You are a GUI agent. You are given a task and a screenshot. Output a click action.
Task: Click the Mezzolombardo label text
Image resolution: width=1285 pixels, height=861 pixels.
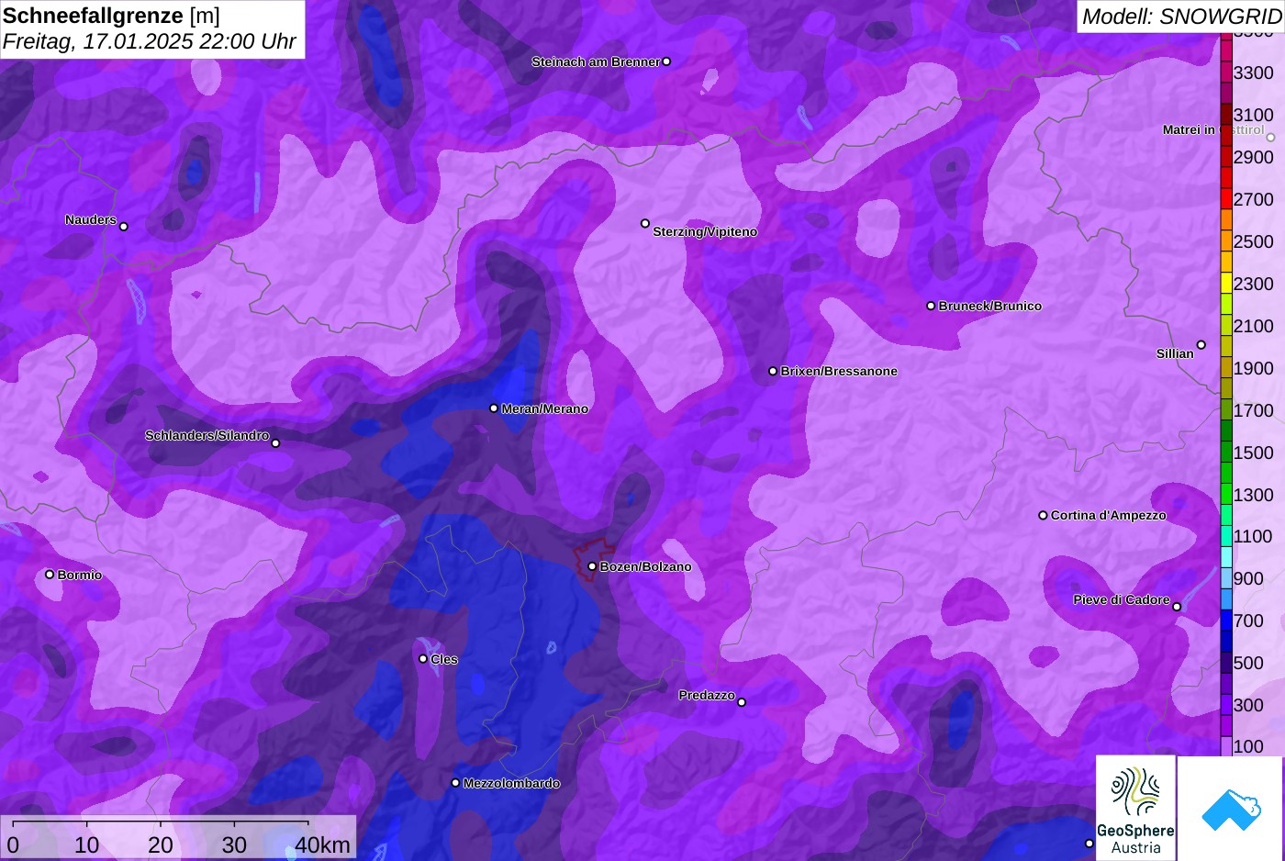(x=511, y=783)
